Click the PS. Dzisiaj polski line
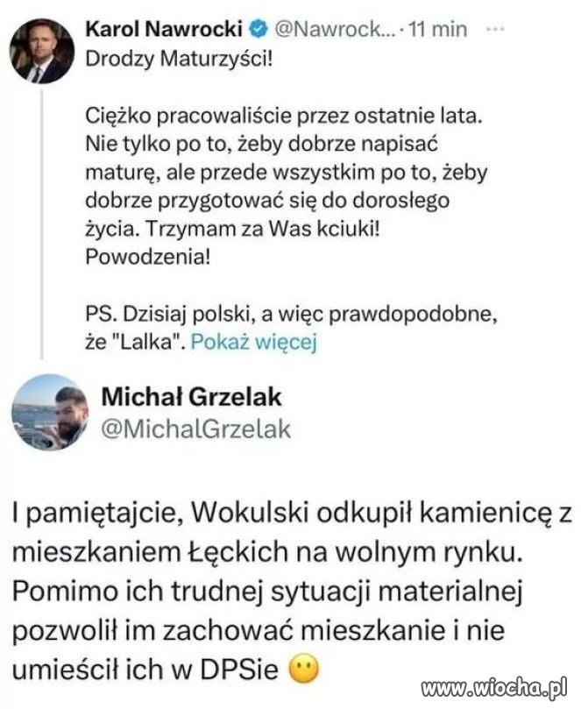This screenshot has width=581, height=709. (x=292, y=314)
